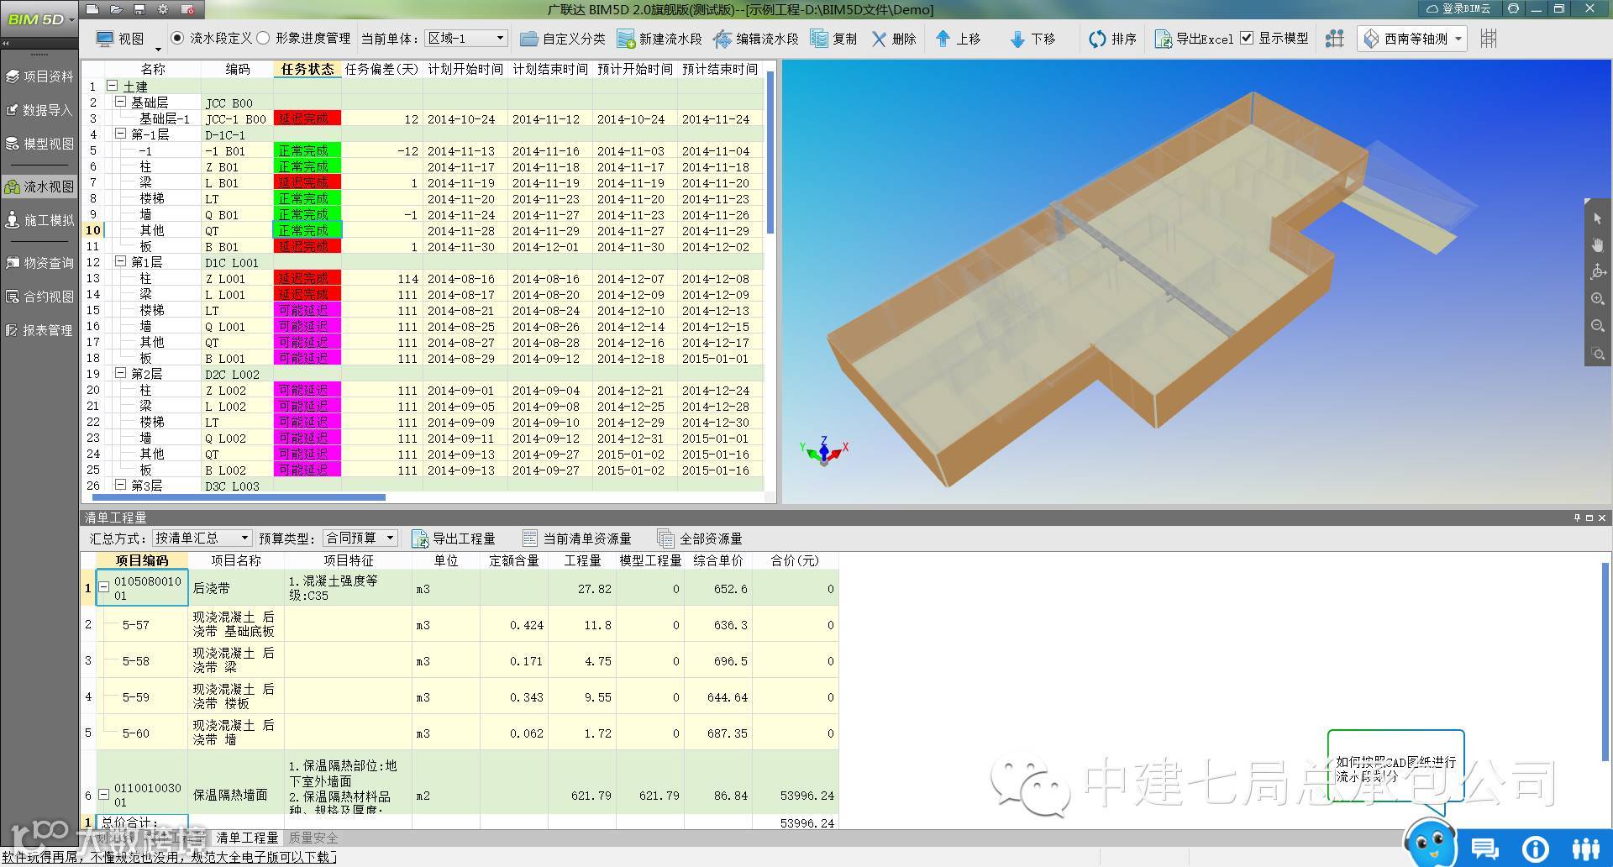Collapse the 第-1层 tree node

[120, 134]
